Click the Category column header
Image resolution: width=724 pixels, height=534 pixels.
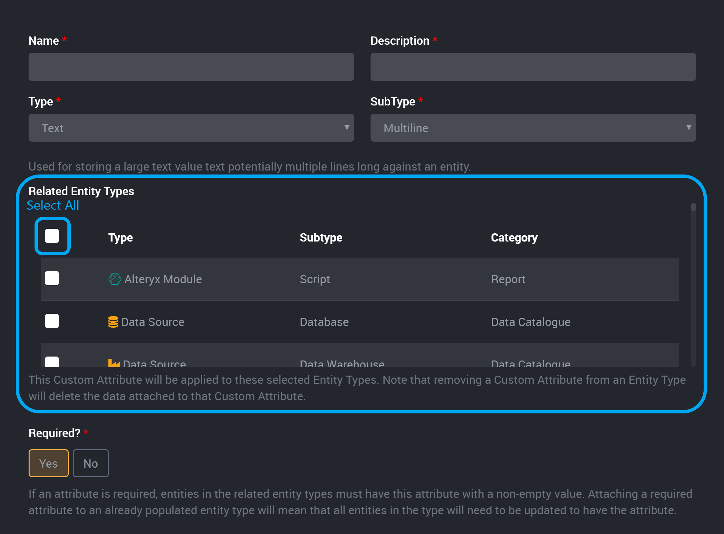click(514, 237)
